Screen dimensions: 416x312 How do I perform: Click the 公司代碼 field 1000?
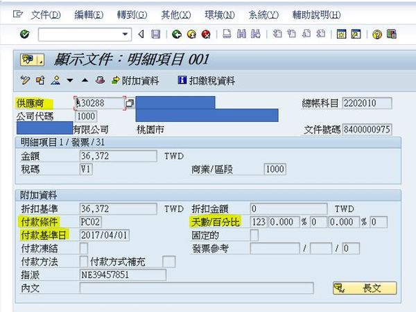[86, 116]
